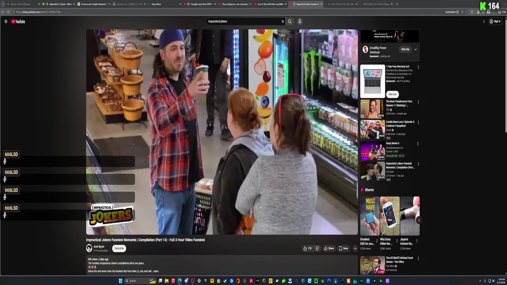
Task: Play Best Punishments From Season 11 thumbnail
Action: coord(372,109)
